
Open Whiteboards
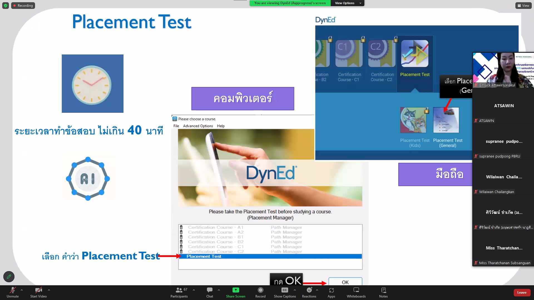(356, 292)
